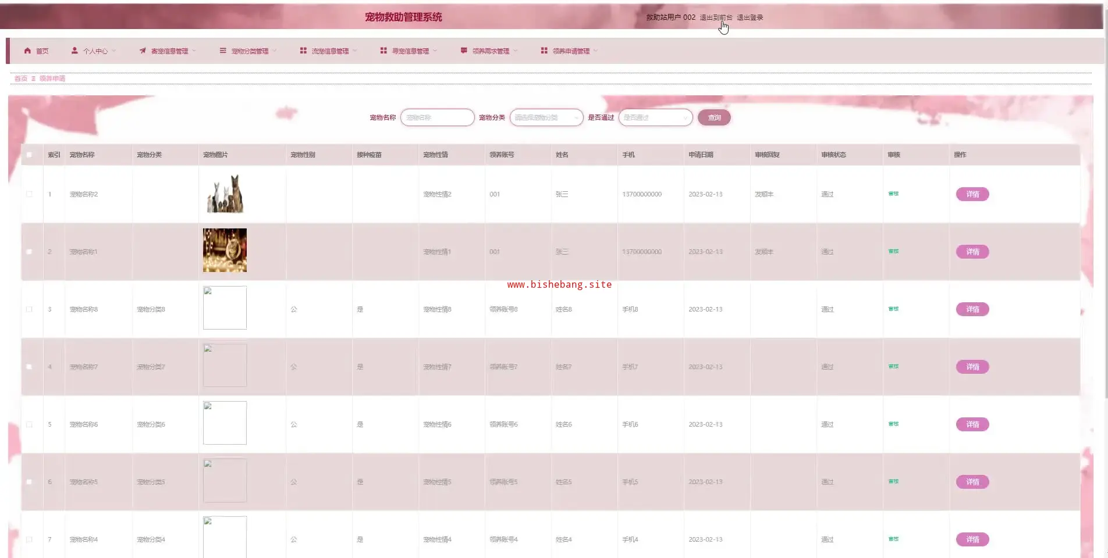Check the checkbox for row 7 宠物名称4

tap(29, 539)
